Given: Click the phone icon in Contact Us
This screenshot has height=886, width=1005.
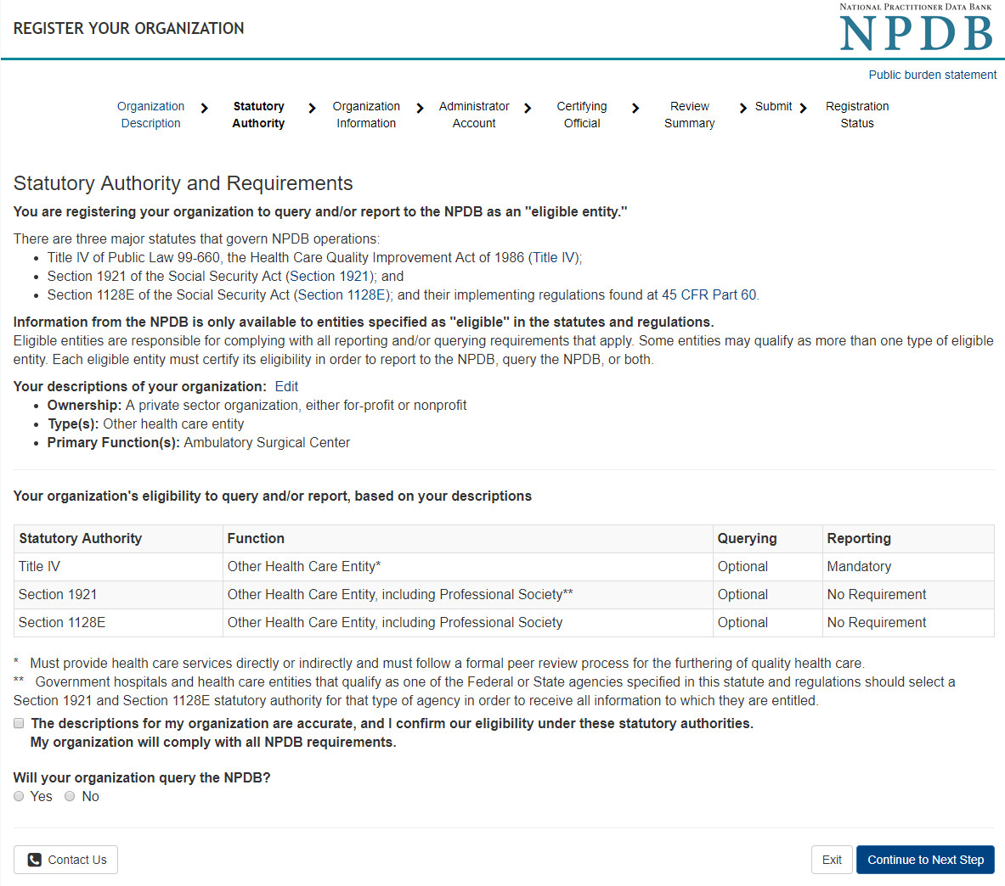Looking at the screenshot, I should pos(35,860).
